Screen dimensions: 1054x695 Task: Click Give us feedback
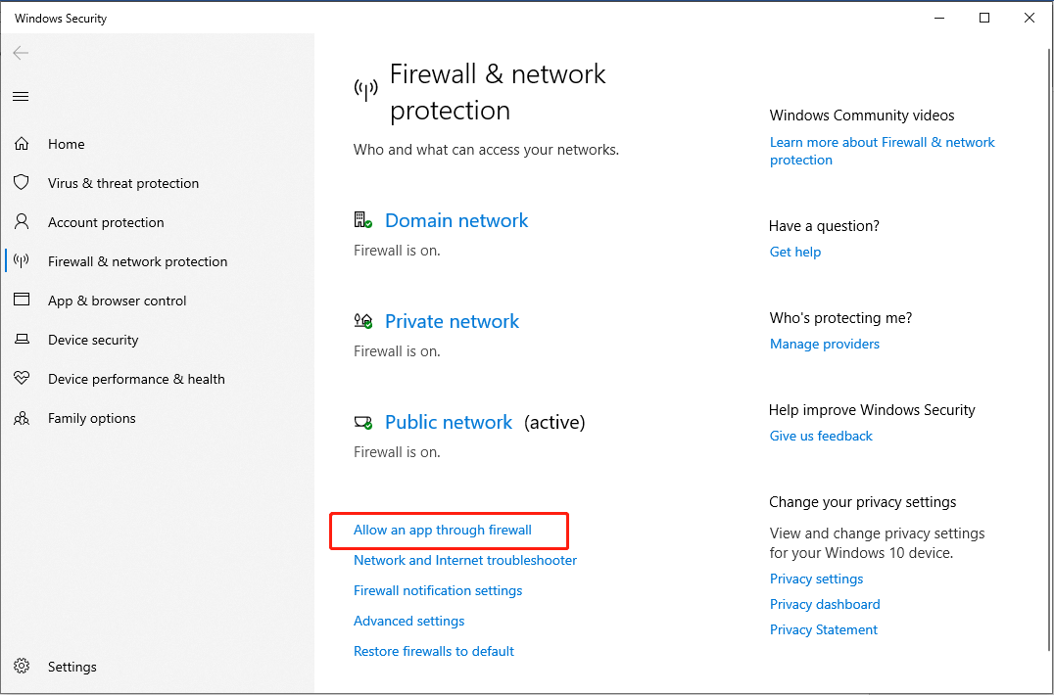click(x=821, y=436)
